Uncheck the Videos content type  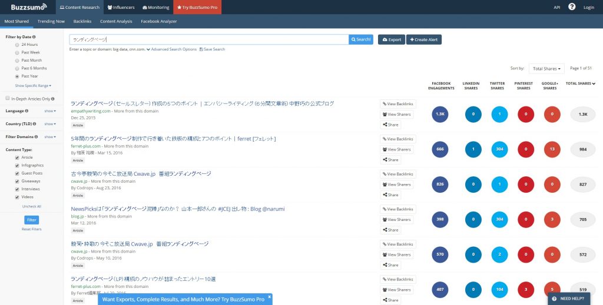[x=17, y=197]
